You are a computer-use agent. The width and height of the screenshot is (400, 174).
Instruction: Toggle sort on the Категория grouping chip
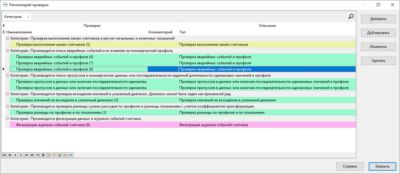pos(17,17)
